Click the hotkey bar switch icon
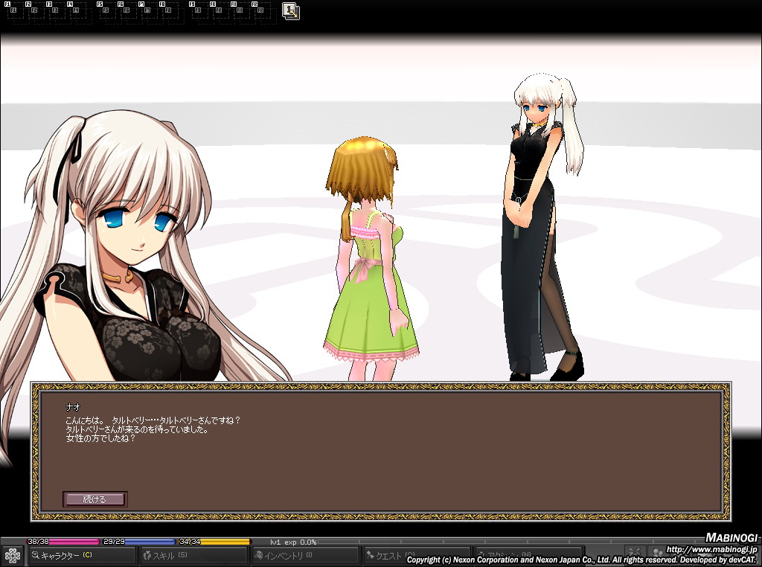This screenshot has height=567, width=762. (x=291, y=11)
